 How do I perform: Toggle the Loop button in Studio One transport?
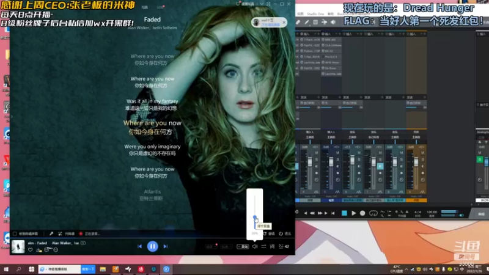373,213
